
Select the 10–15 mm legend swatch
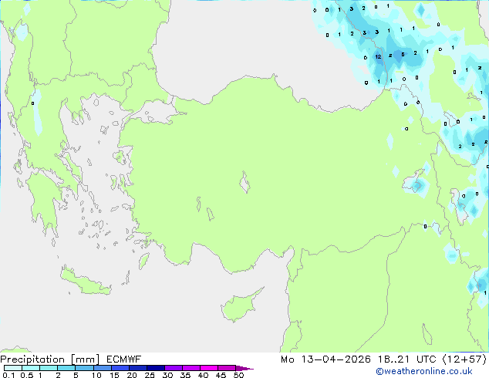(x=102, y=368)
